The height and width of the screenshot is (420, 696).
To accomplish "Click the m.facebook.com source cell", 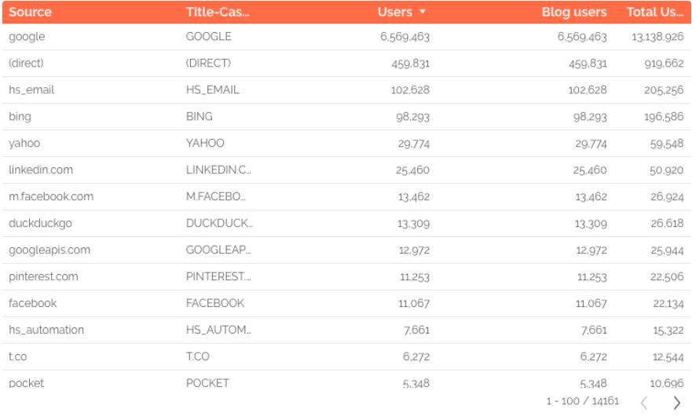I will point(51,197).
